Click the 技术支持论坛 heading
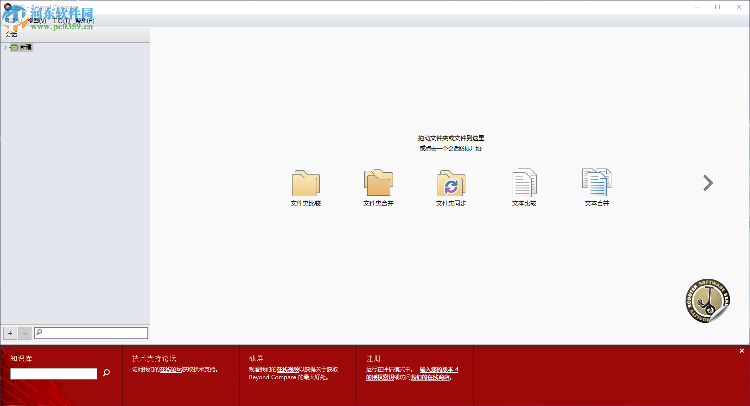This screenshot has height=406, width=750. point(154,358)
